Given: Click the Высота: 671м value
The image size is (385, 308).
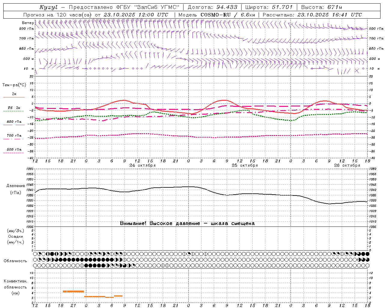Looking at the screenshot, I should (x=321, y=7).
